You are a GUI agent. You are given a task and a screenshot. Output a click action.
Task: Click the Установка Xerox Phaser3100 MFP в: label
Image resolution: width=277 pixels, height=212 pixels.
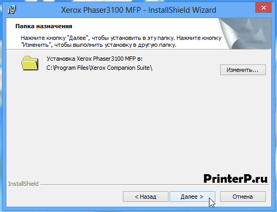pos(95,59)
